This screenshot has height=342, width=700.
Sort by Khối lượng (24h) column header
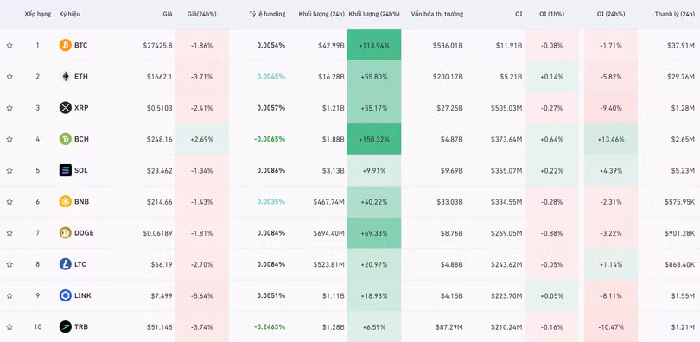coord(321,14)
